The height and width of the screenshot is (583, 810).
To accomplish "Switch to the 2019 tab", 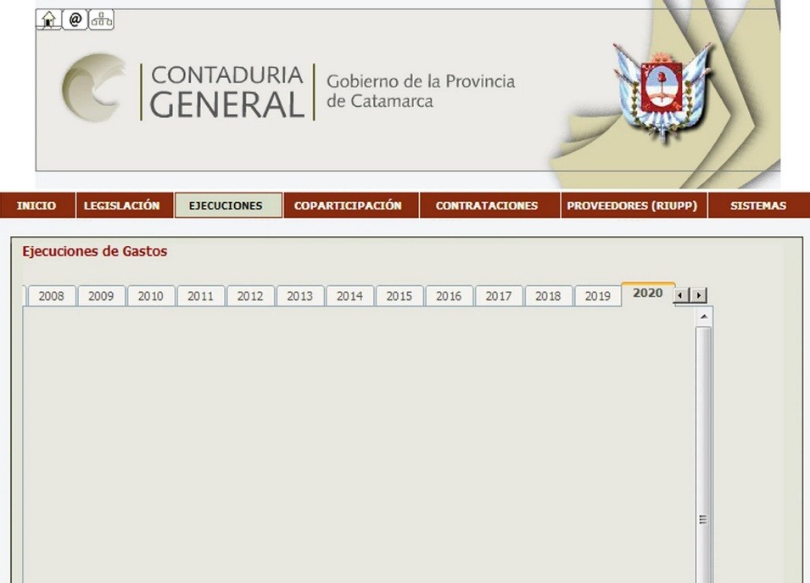I will tap(597, 296).
